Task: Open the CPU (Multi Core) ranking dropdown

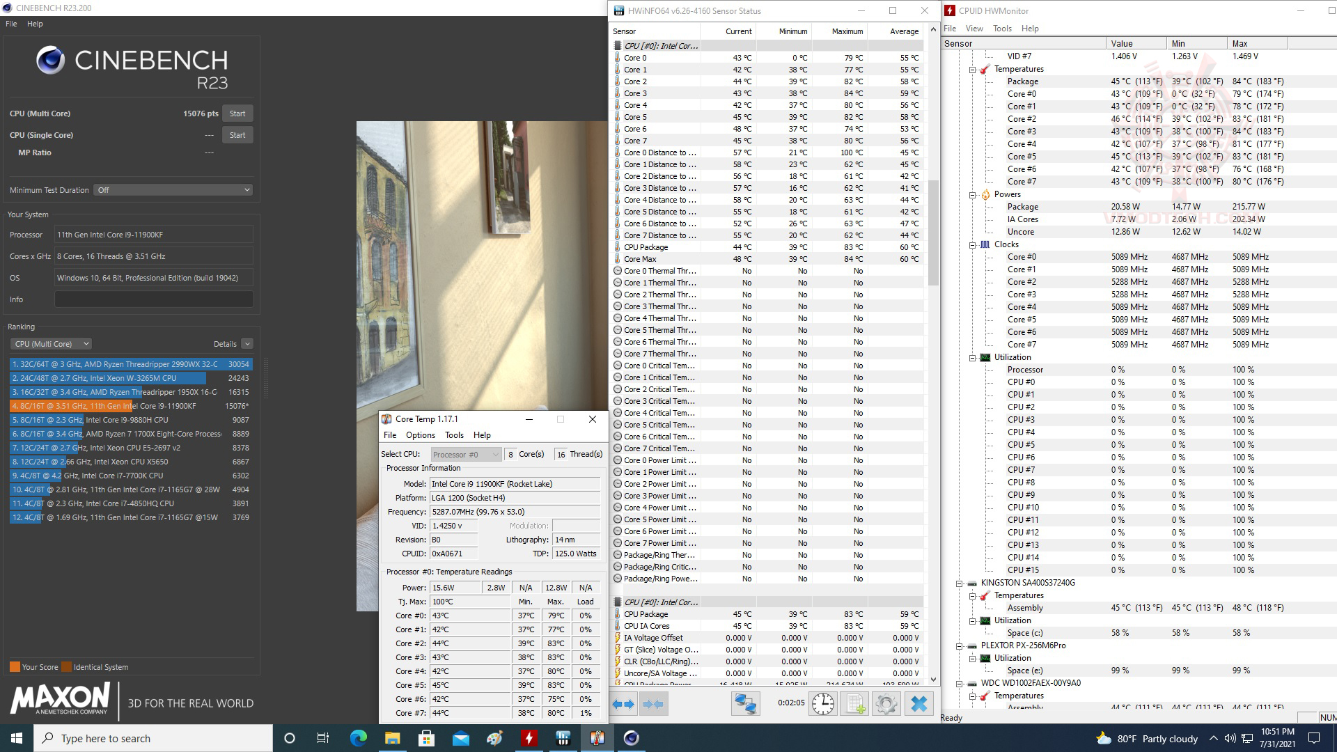Action: (51, 344)
